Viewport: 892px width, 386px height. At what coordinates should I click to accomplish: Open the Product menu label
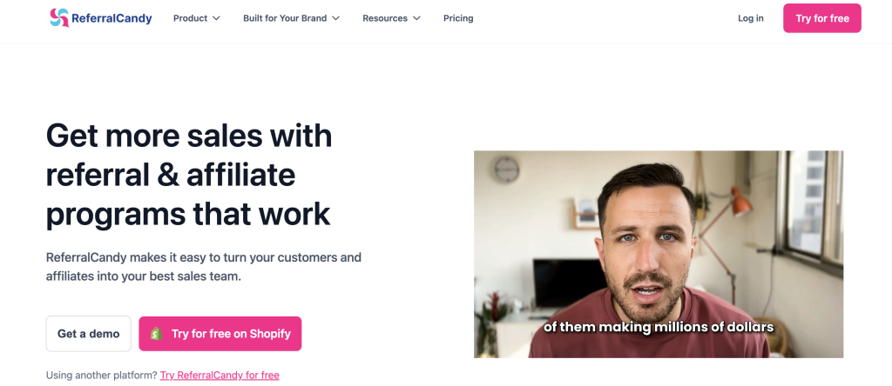(190, 18)
